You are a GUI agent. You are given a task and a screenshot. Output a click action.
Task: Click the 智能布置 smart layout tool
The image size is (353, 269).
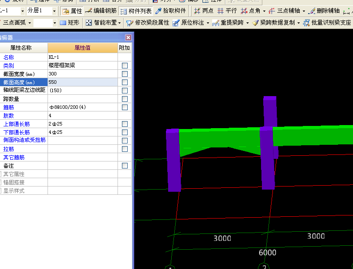101,23
